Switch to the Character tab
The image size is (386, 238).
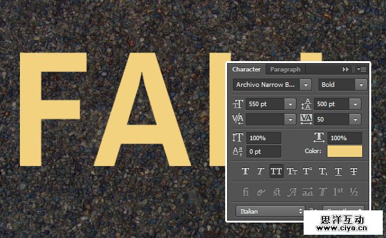coord(246,69)
